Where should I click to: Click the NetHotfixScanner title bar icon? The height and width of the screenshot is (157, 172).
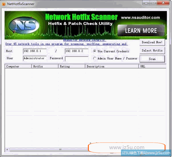point(4,4)
